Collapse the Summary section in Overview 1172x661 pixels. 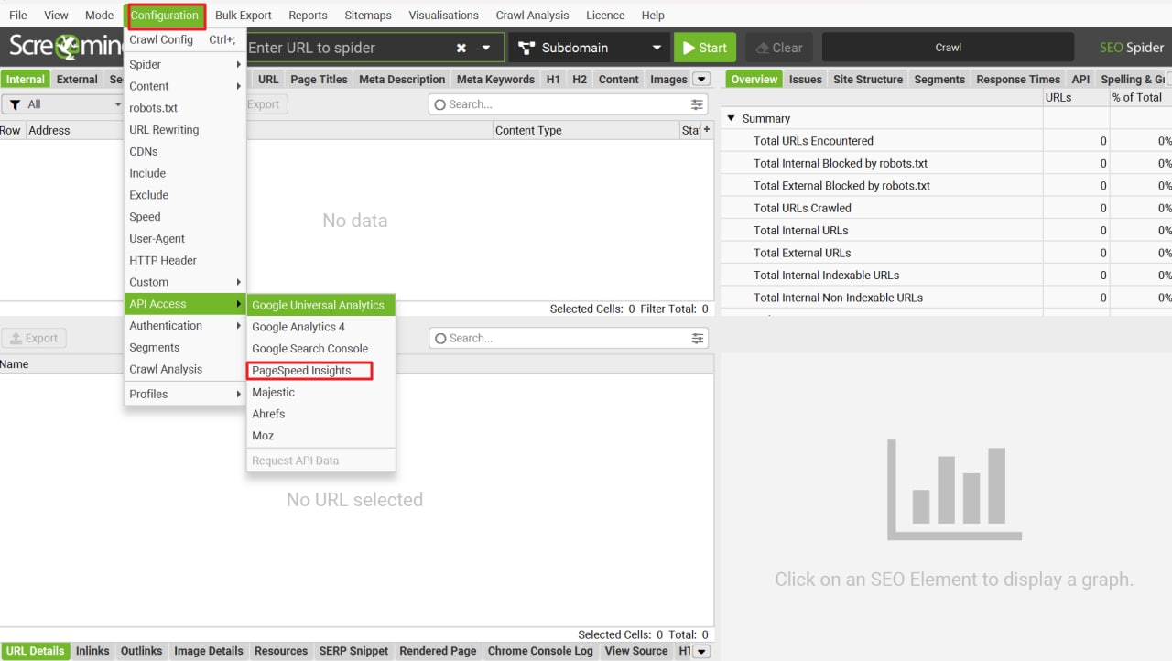[x=731, y=119]
